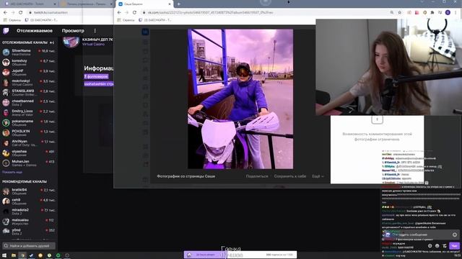The height and width of the screenshot is (259, 462).
Task: Open Сервисы bookmark in VK window
Action: click(126, 20)
